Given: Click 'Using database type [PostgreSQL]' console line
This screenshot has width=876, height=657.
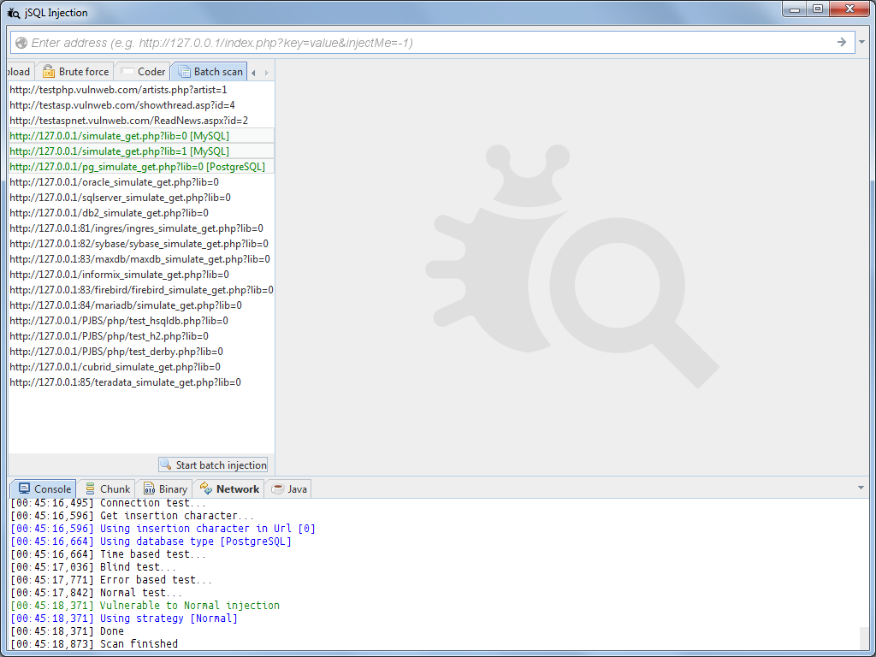Looking at the screenshot, I should pos(151,542).
